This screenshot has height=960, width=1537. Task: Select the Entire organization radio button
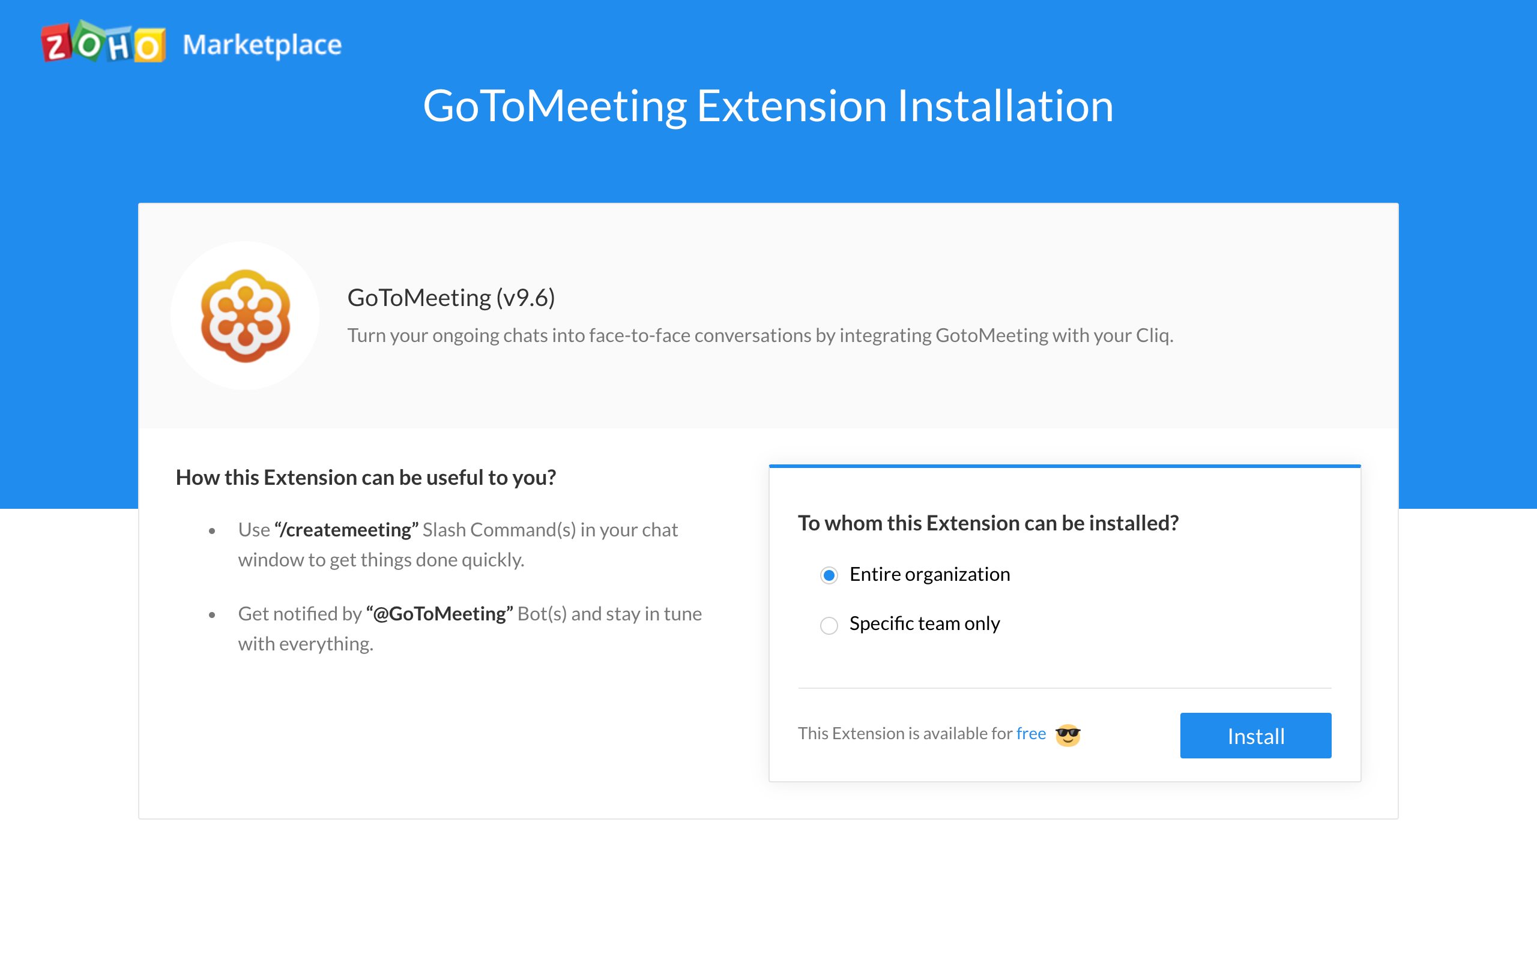[x=829, y=575]
